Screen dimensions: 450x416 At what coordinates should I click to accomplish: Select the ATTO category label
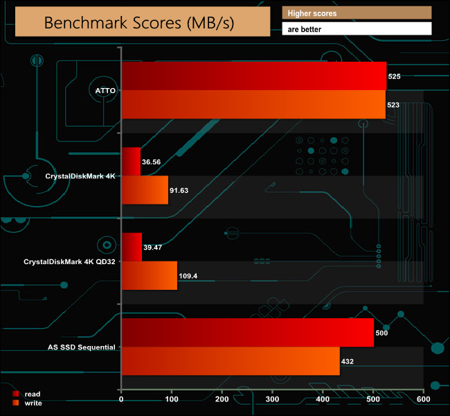click(x=105, y=91)
